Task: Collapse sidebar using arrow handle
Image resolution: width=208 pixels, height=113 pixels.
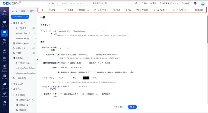Action: click(x=37, y=60)
